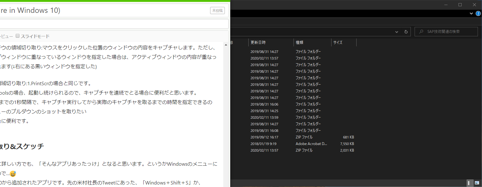Click the scroll-up arrow on the editor scrollbar
The image size is (482, 187).
coord(225,44)
